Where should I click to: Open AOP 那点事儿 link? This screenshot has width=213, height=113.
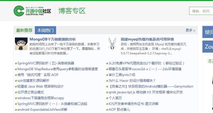(119, 109)
